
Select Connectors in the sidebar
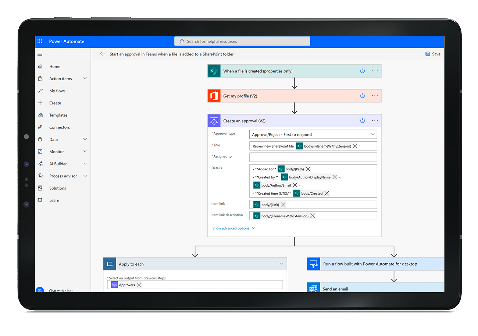click(x=59, y=127)
